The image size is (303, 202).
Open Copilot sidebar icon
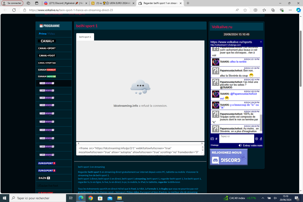[x=299, y=10]
